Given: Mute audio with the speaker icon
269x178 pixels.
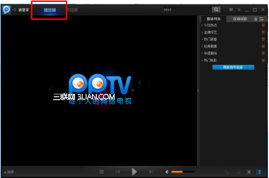Looking at the screenshot, I should pos(167,172).
